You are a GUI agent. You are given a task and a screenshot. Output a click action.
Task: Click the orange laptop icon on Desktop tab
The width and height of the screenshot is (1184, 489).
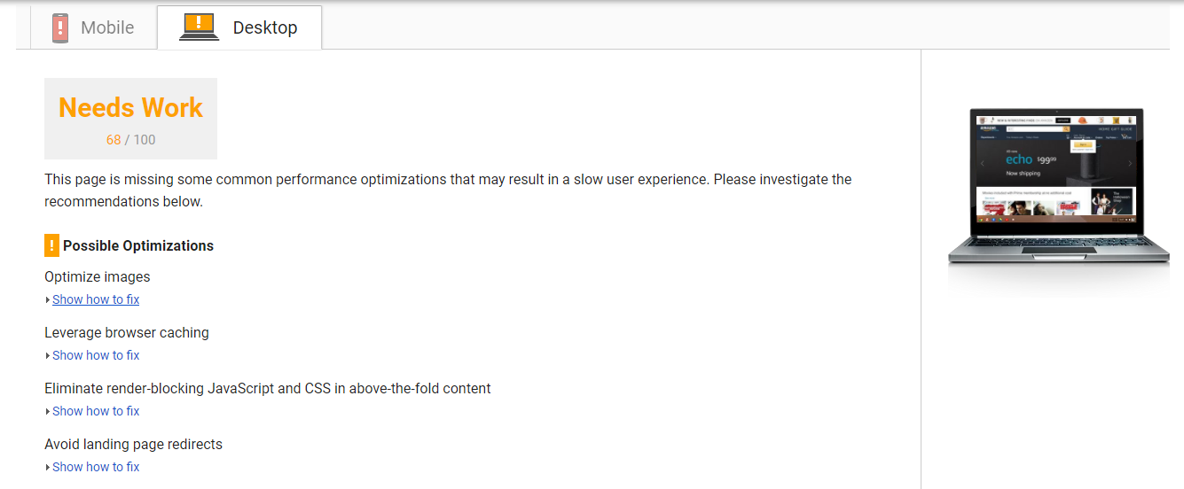(x=199, y=27)
